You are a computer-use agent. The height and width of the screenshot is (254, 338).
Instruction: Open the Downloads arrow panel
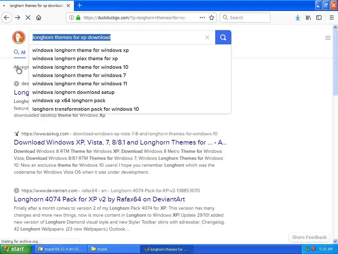pos(298,18)
